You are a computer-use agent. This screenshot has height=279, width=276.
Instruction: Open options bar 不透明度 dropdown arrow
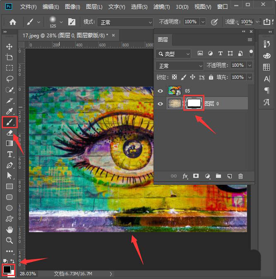[203, 22]
